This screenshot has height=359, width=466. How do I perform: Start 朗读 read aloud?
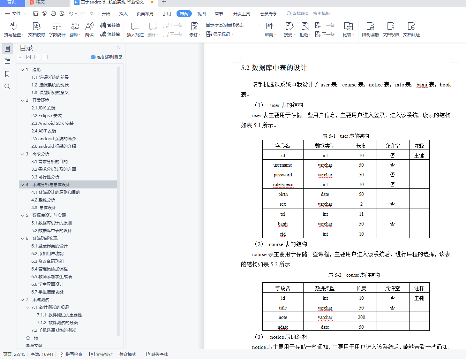[89, 30]
